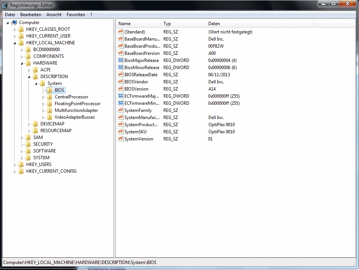Click the 00F82W data value
359x270 pixels.
[x=216, y=46]
